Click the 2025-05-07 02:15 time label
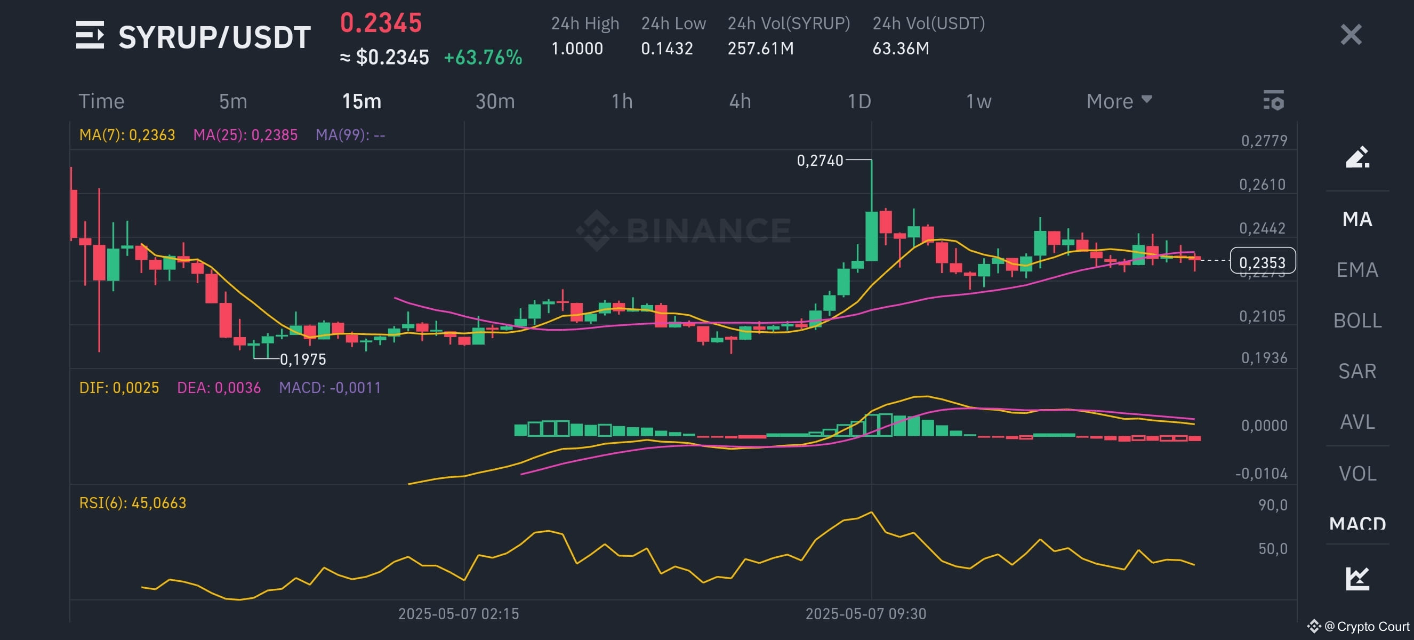 tap(459, 614)
